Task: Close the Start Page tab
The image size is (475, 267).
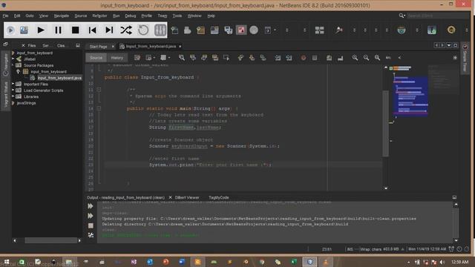Action: pos(113,46)
